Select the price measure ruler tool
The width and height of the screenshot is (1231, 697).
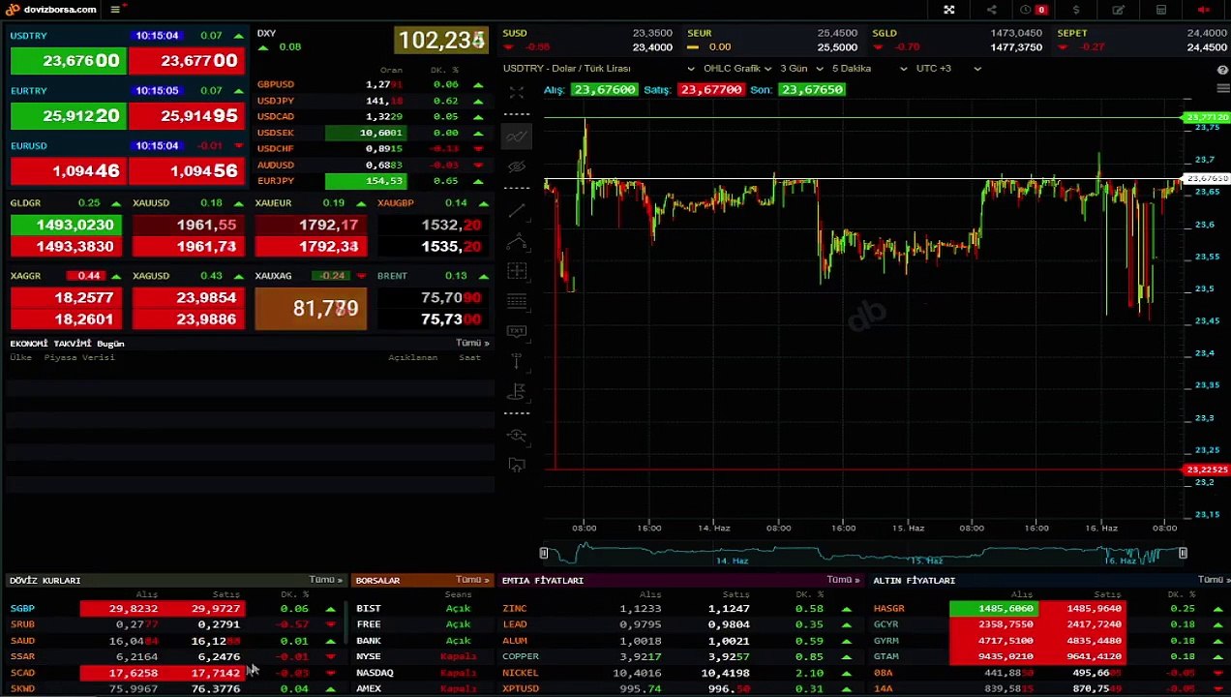(517, 361)
